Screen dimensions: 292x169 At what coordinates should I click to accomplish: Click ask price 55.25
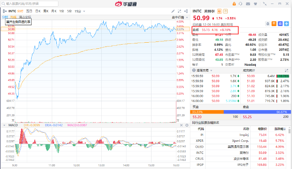tap(247, 117)
